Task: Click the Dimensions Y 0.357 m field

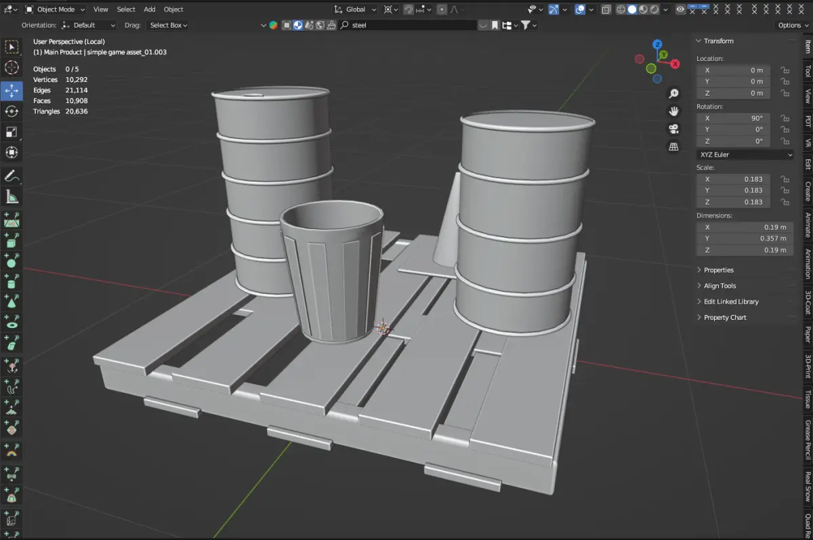Action: tap(745, 238)
